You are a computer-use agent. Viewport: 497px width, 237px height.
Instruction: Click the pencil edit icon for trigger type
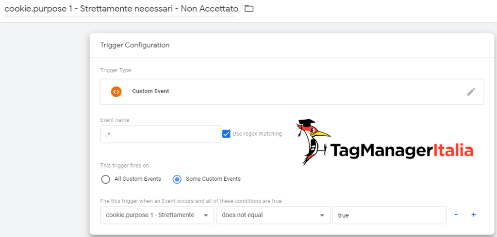[x=471, y=92]
